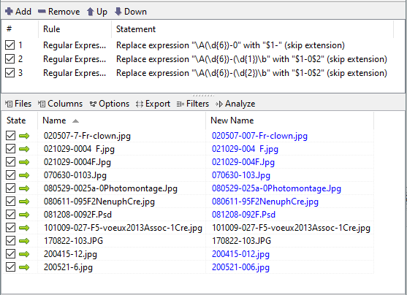Viewport: 407px width, 295px height.
Task: Uncheck file 020507-7-Fr-clown.jpg
Action: tap(11, 136)
